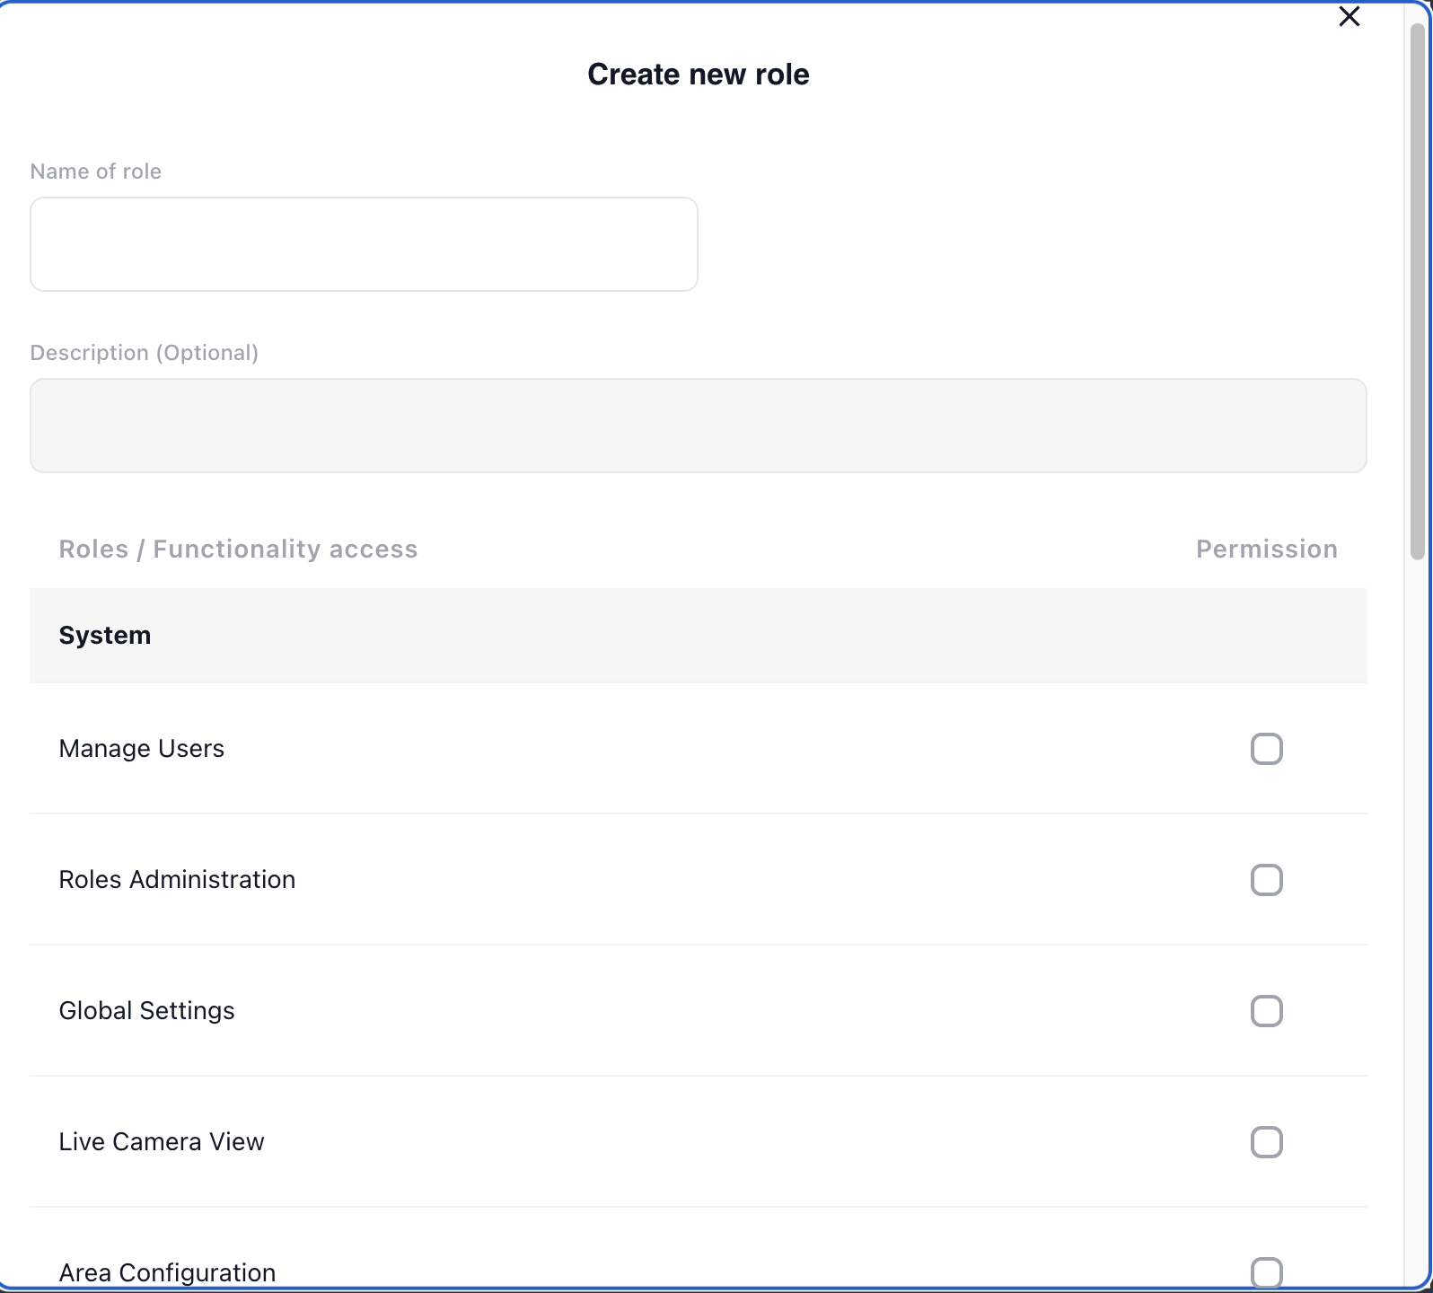Click the Name of role input field

click(364, 244)
